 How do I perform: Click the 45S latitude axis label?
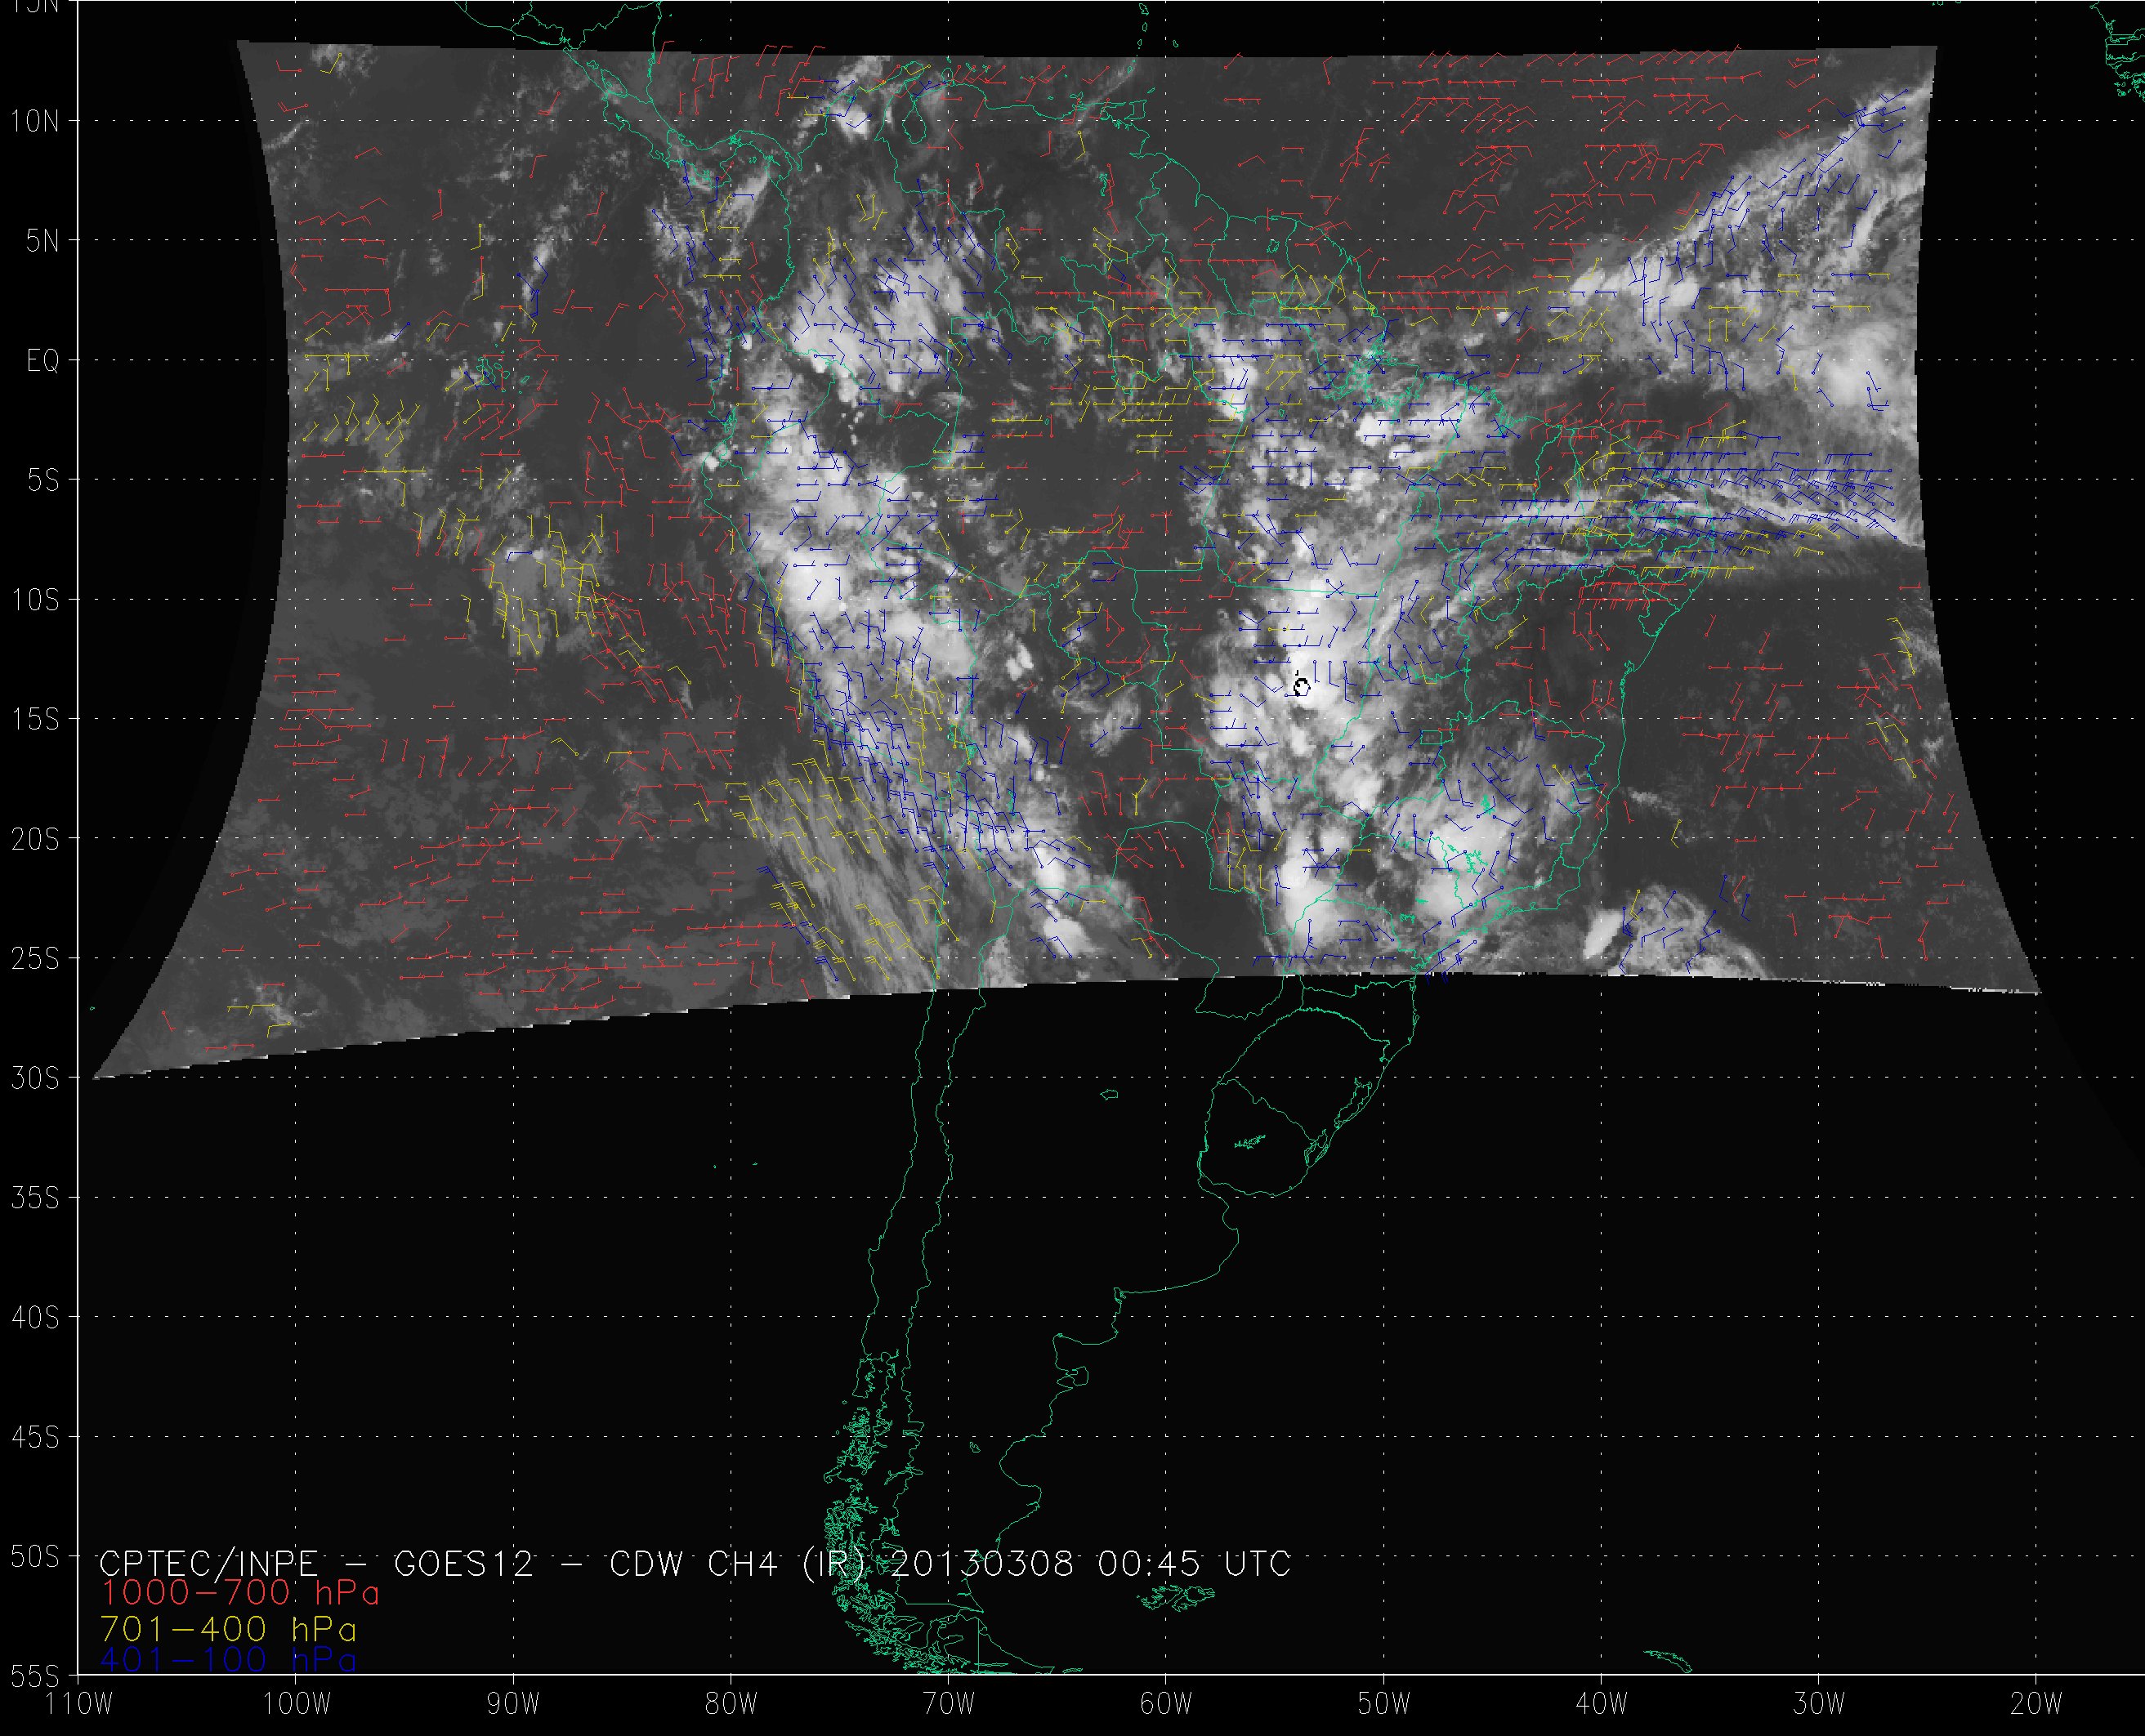point(35,1438)
